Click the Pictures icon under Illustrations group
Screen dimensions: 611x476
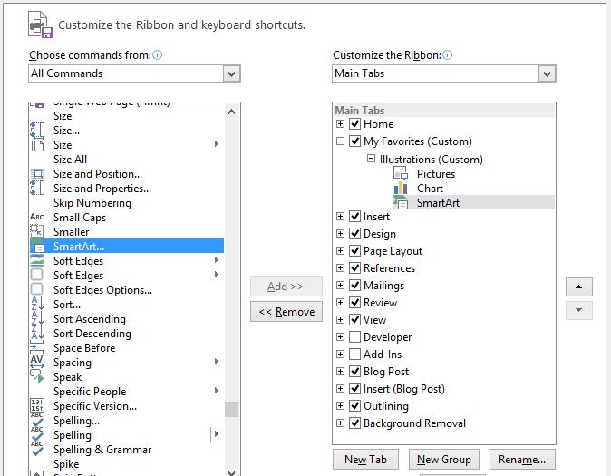click(402, 174)
